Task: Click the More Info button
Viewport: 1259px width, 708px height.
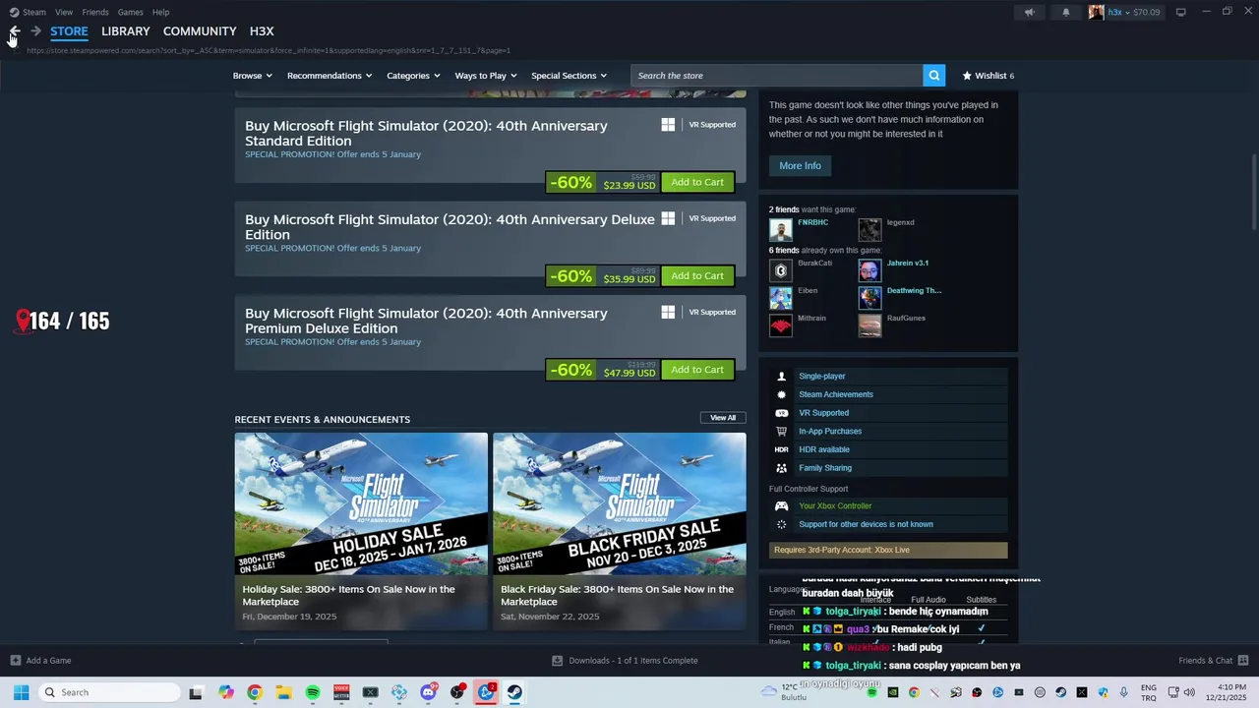Action: (x=800, y=166)
